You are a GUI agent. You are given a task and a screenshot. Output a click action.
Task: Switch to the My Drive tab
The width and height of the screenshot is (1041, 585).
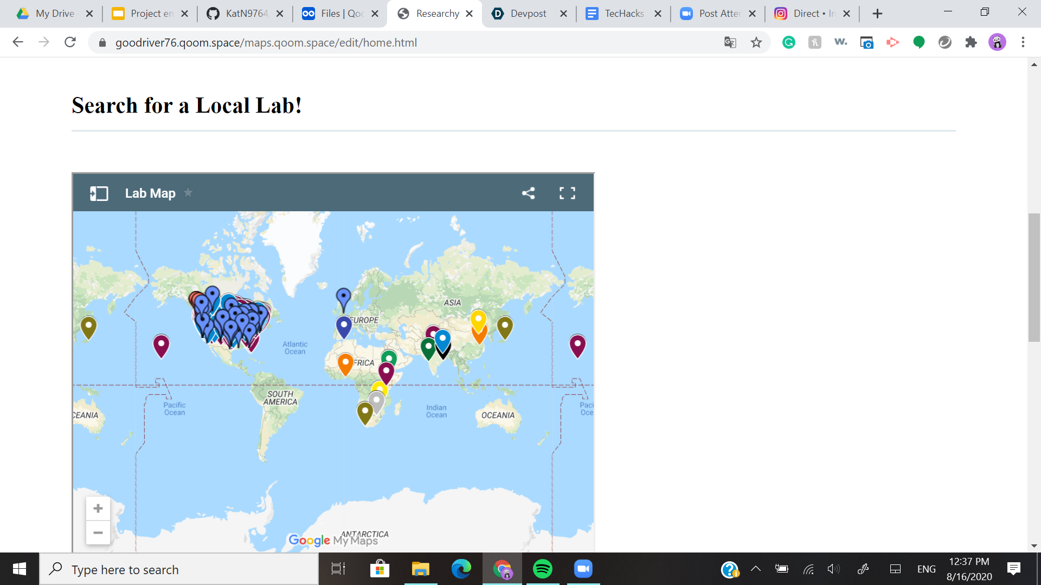(x=54, y=14)
